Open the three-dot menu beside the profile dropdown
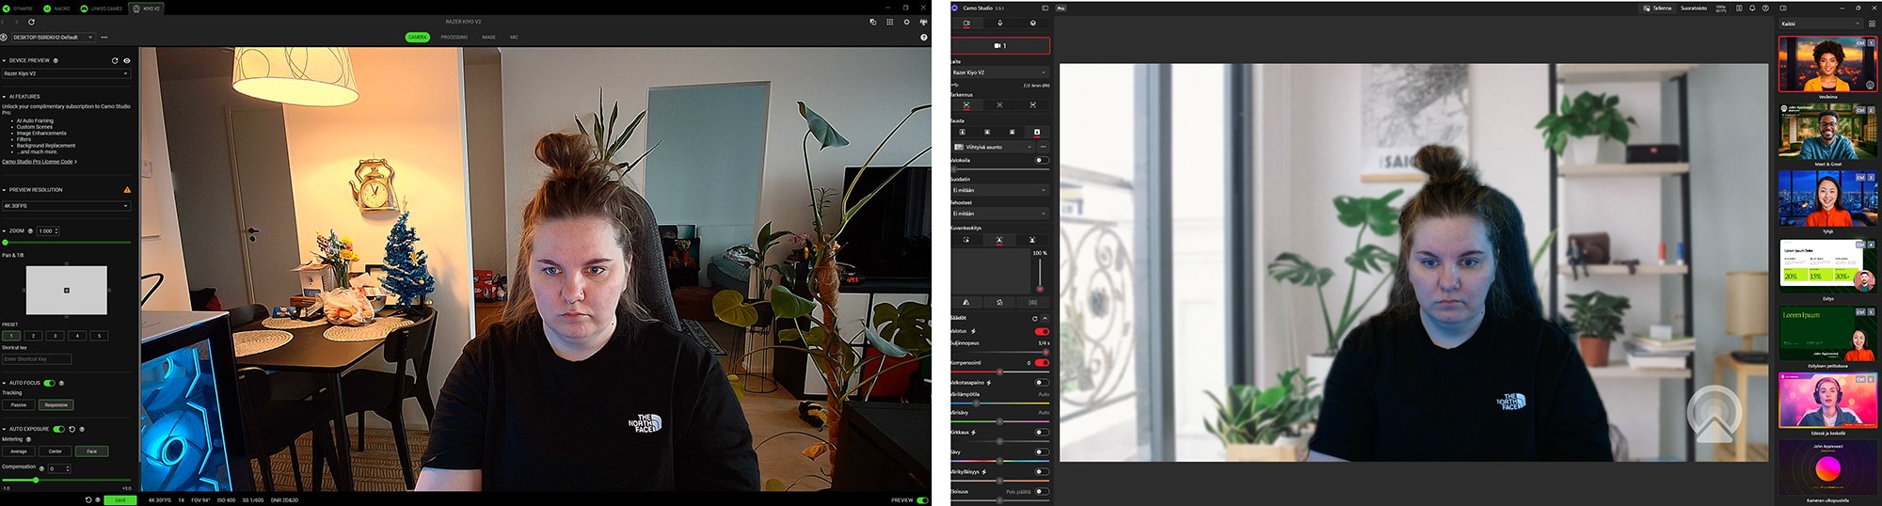This screenshot has width=1882, height=506. (x=104, y=38)
